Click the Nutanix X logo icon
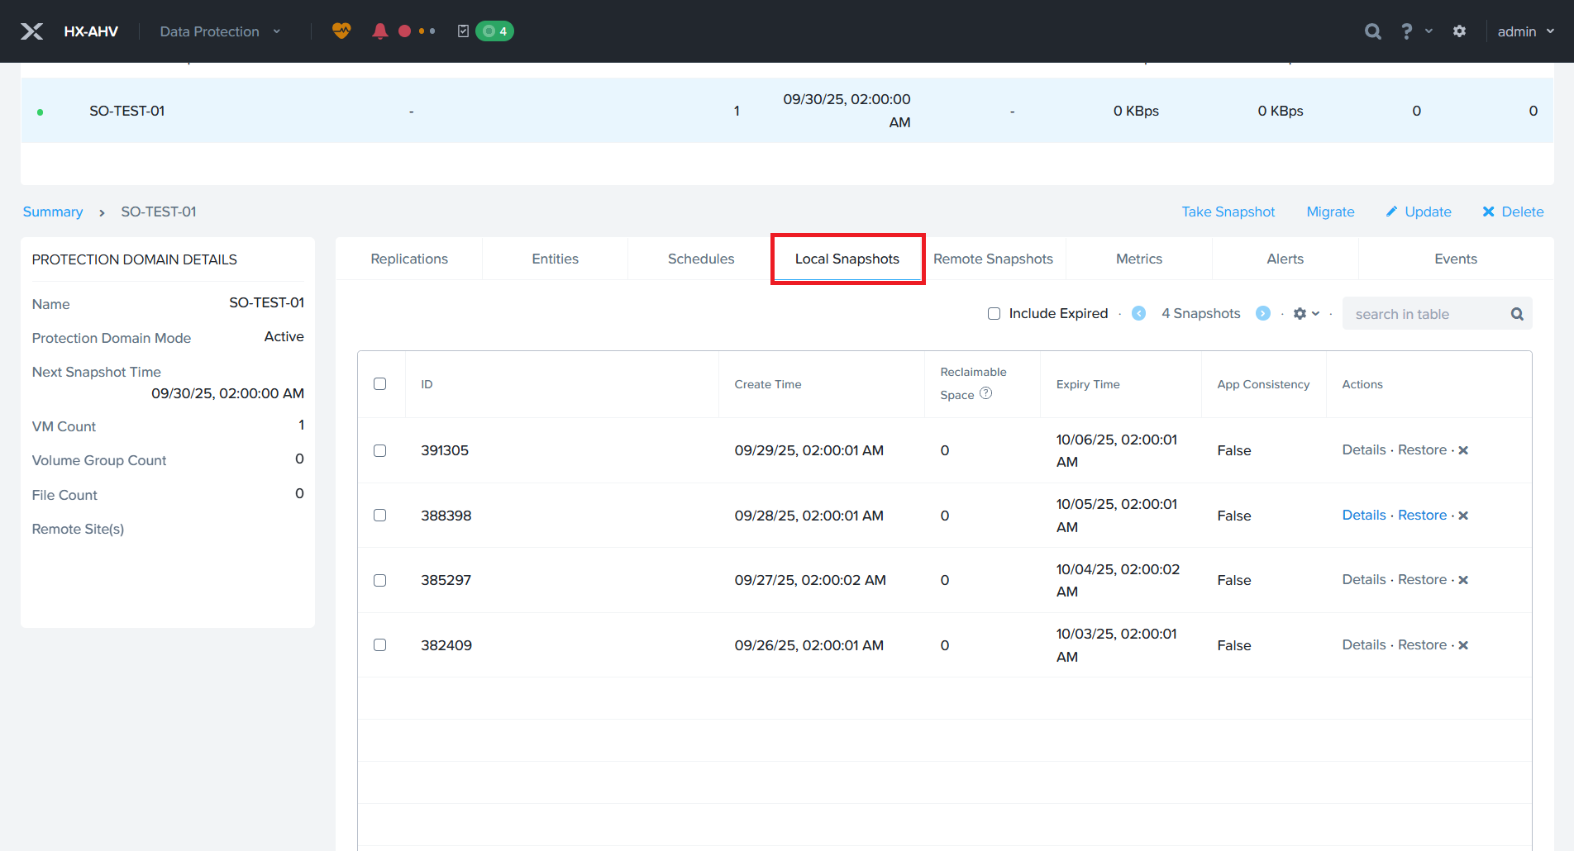The width and height of the screenshot is (1574, 851). click(31, 31)
